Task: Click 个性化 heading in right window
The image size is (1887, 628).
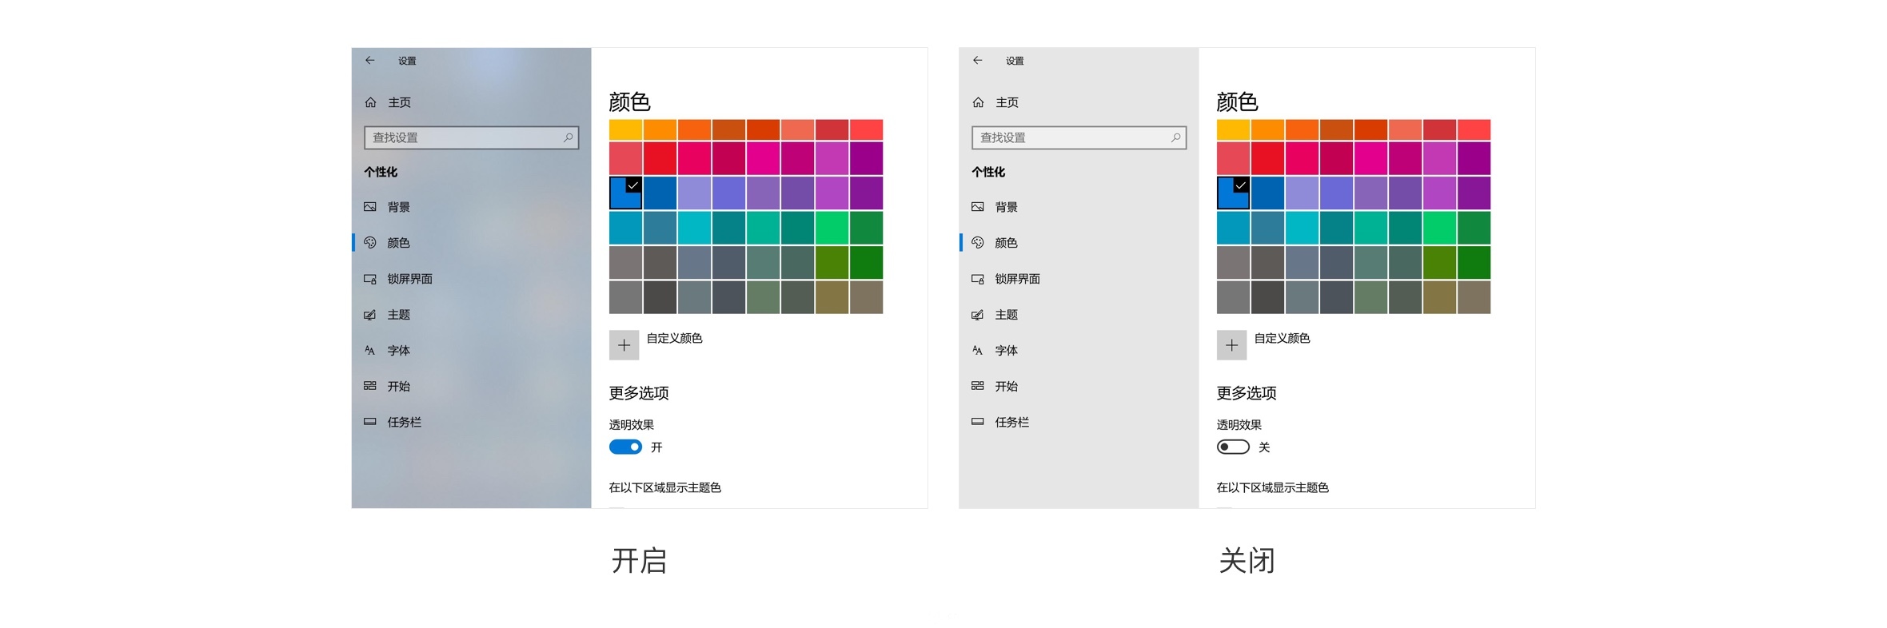Action: point(988,172)
